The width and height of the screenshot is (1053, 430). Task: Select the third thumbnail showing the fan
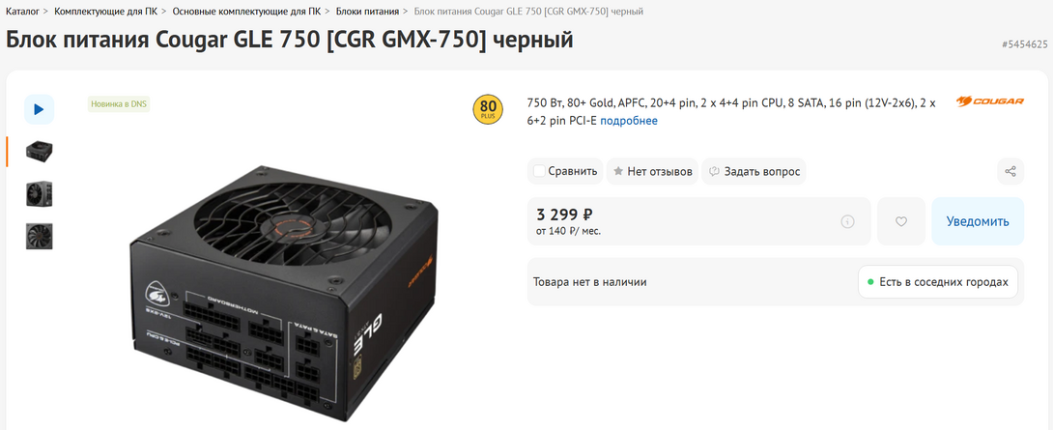[39, 237]
